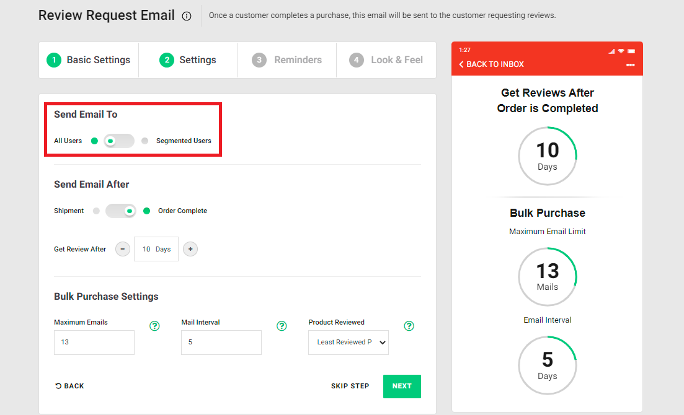Open the Reminders step tab

coord(287,60)
